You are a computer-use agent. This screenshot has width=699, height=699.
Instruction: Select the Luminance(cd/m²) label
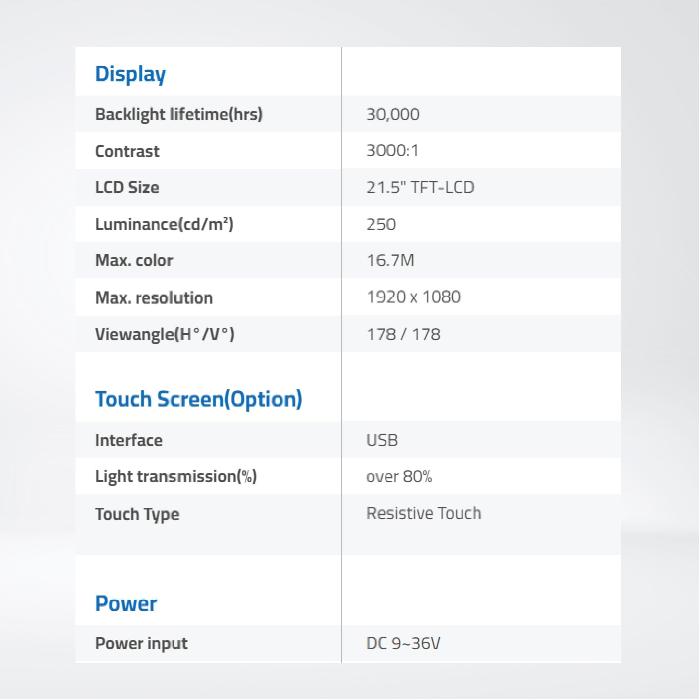(x=164, y=224)
